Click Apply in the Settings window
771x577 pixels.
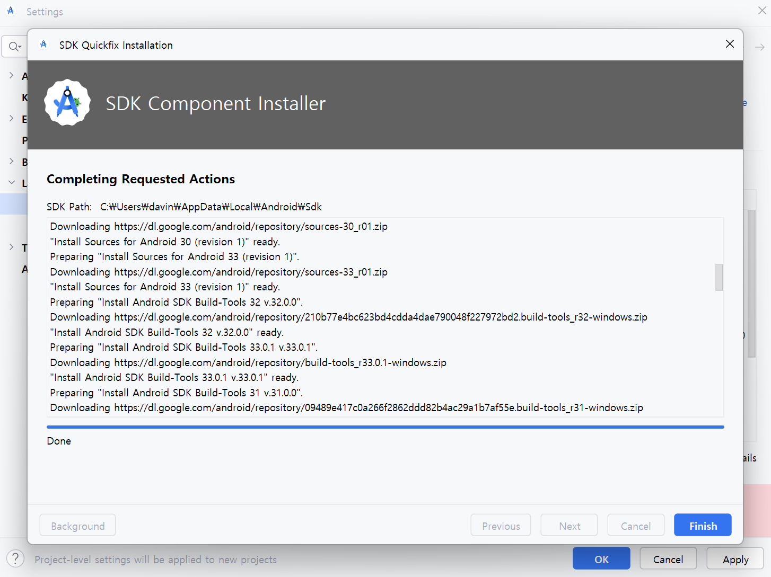(x=735, y=559)
